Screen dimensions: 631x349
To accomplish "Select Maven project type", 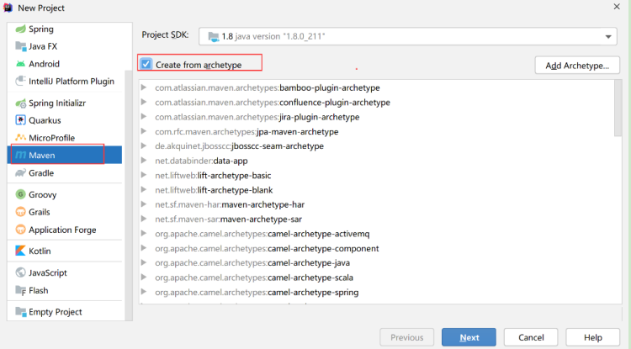I will (x=65, y=156).
